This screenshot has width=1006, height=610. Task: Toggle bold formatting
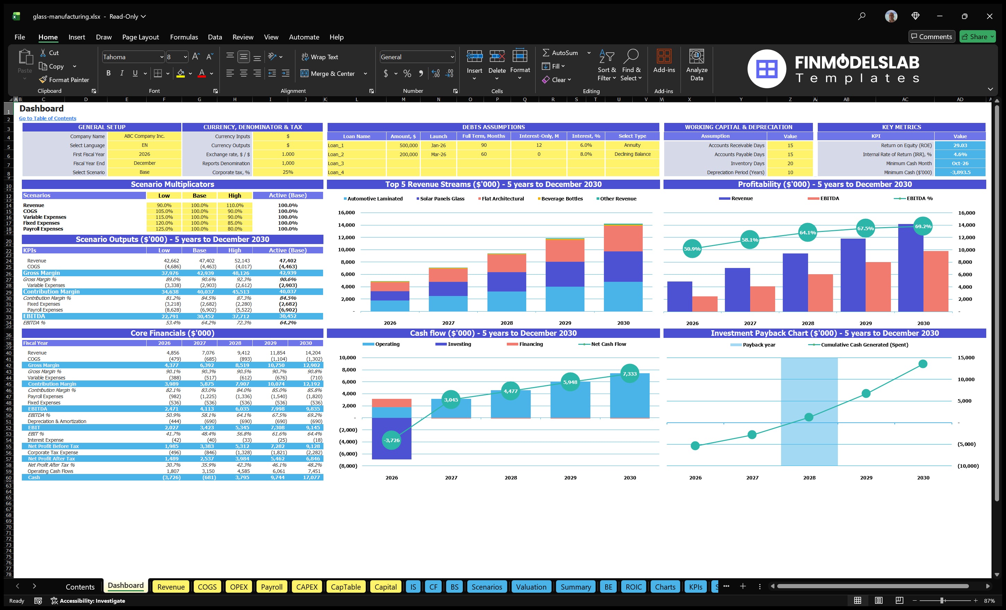pos(108,73)
